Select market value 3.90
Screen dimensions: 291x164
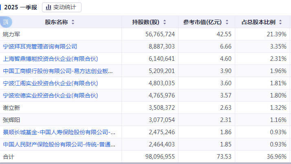[x=226, y=71]
